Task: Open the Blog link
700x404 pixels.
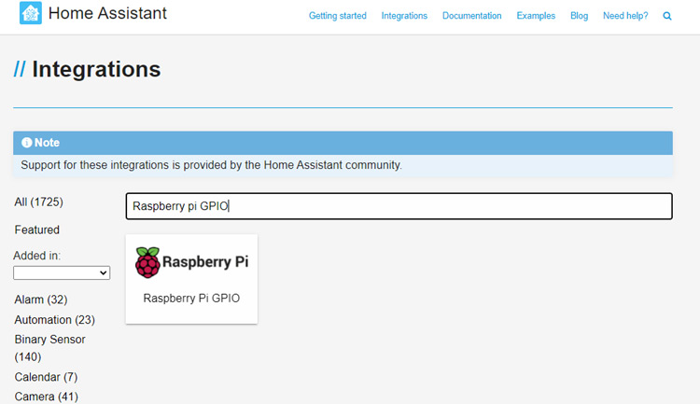Action: [579, 16]
